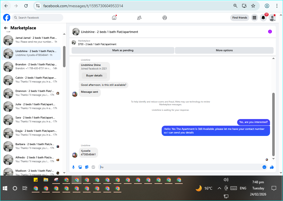Viewport: 283px width, 201px height.
Task: Open Sara conversation in the list
Action: [31, 120]
